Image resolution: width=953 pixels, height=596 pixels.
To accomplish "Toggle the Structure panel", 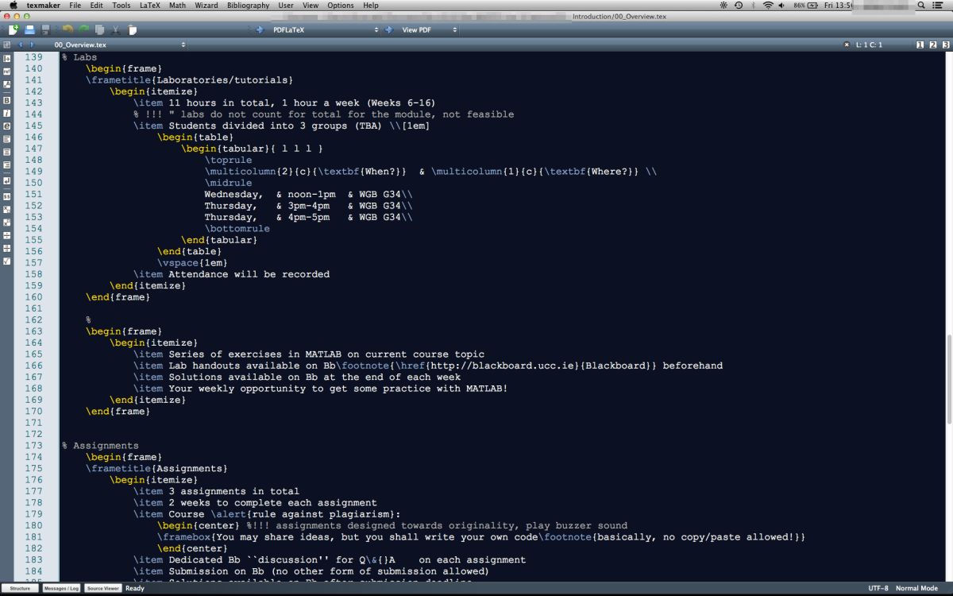I will 21,588.
